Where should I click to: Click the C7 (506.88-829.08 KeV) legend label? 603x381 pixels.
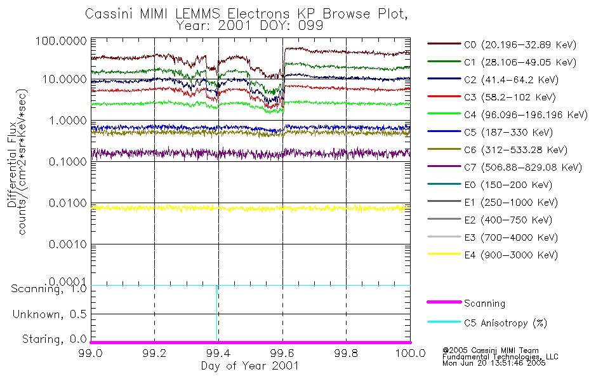(x=523, y=168)
